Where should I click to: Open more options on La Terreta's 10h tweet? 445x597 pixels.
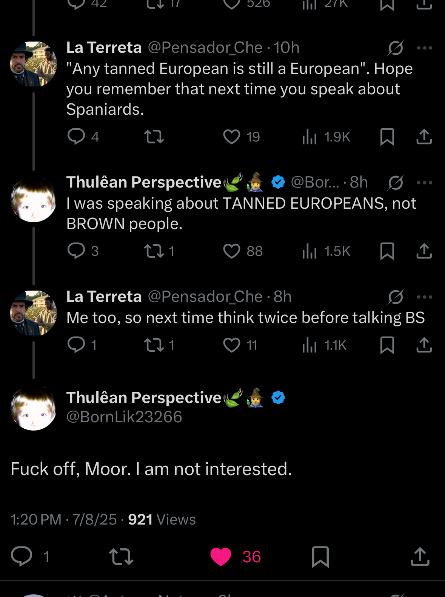click(x=425, y=48)
